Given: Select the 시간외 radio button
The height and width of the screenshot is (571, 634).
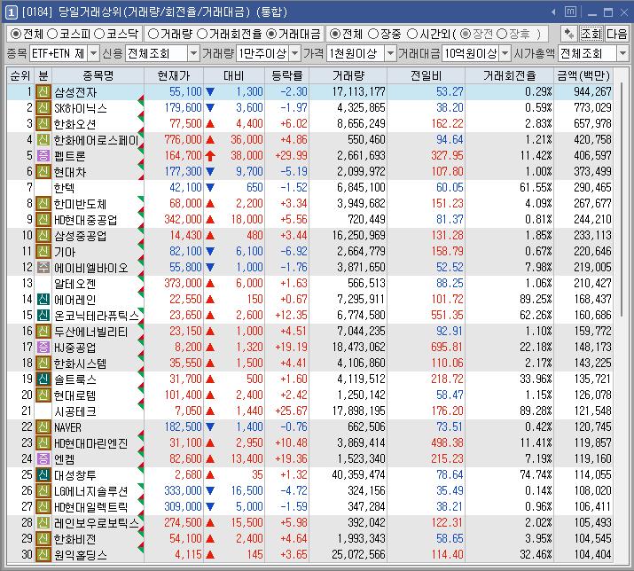Looking at the screenshot, I should pyautogui.click(x=412, y=34).
